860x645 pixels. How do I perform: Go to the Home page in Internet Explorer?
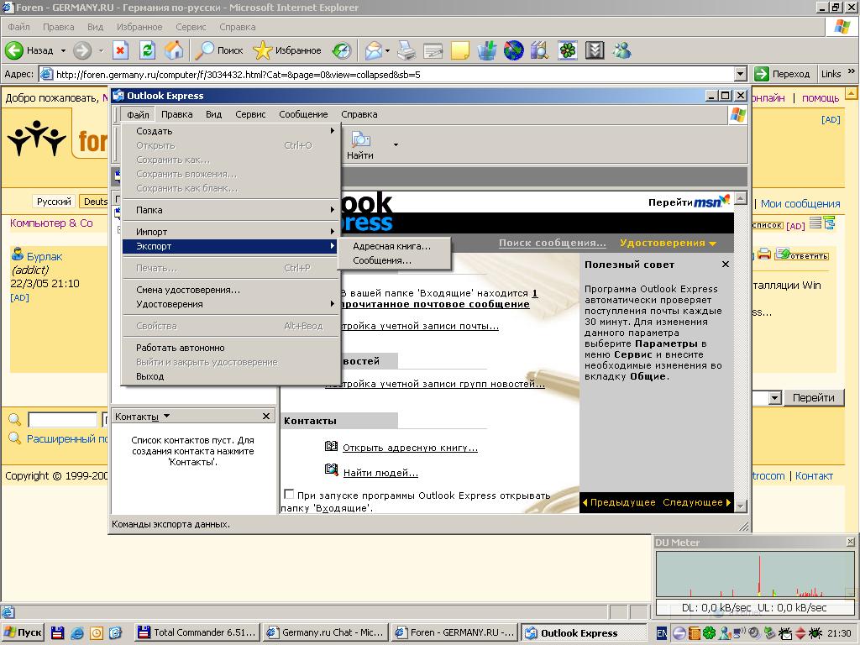(174, 50)
